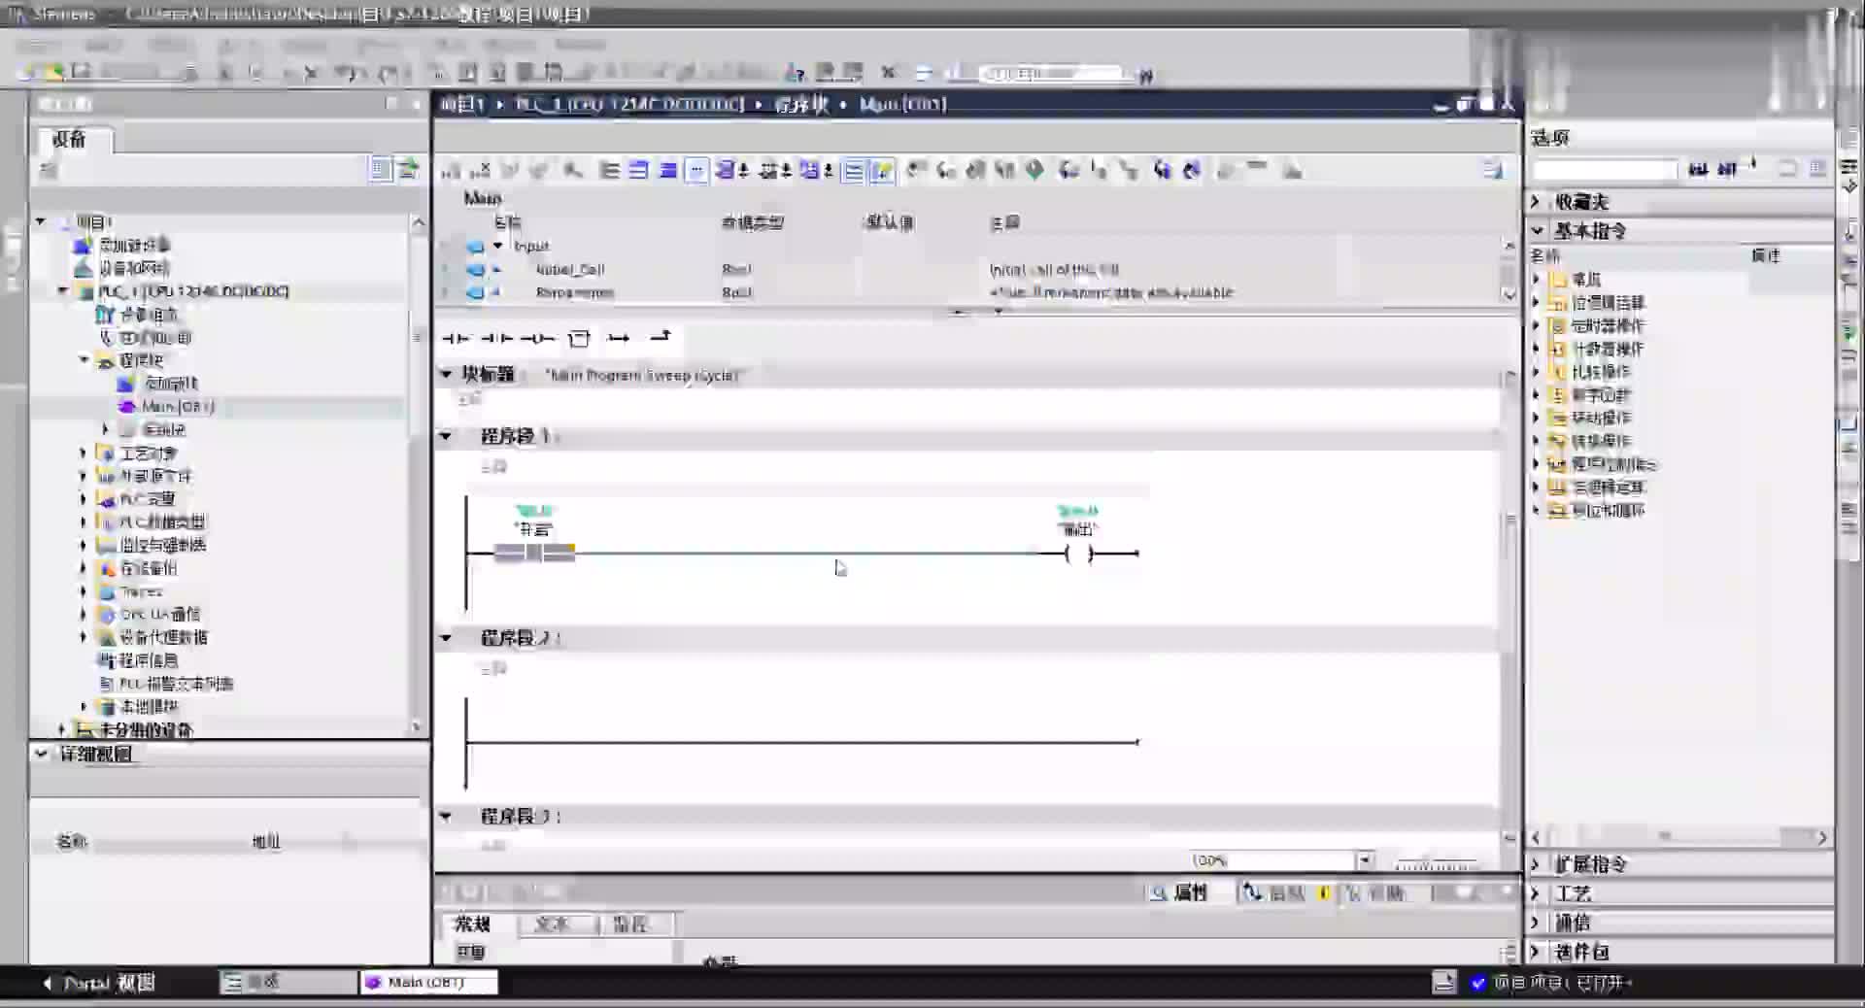
Task: Open the General tab in inspector window
Action: [473, 924]
